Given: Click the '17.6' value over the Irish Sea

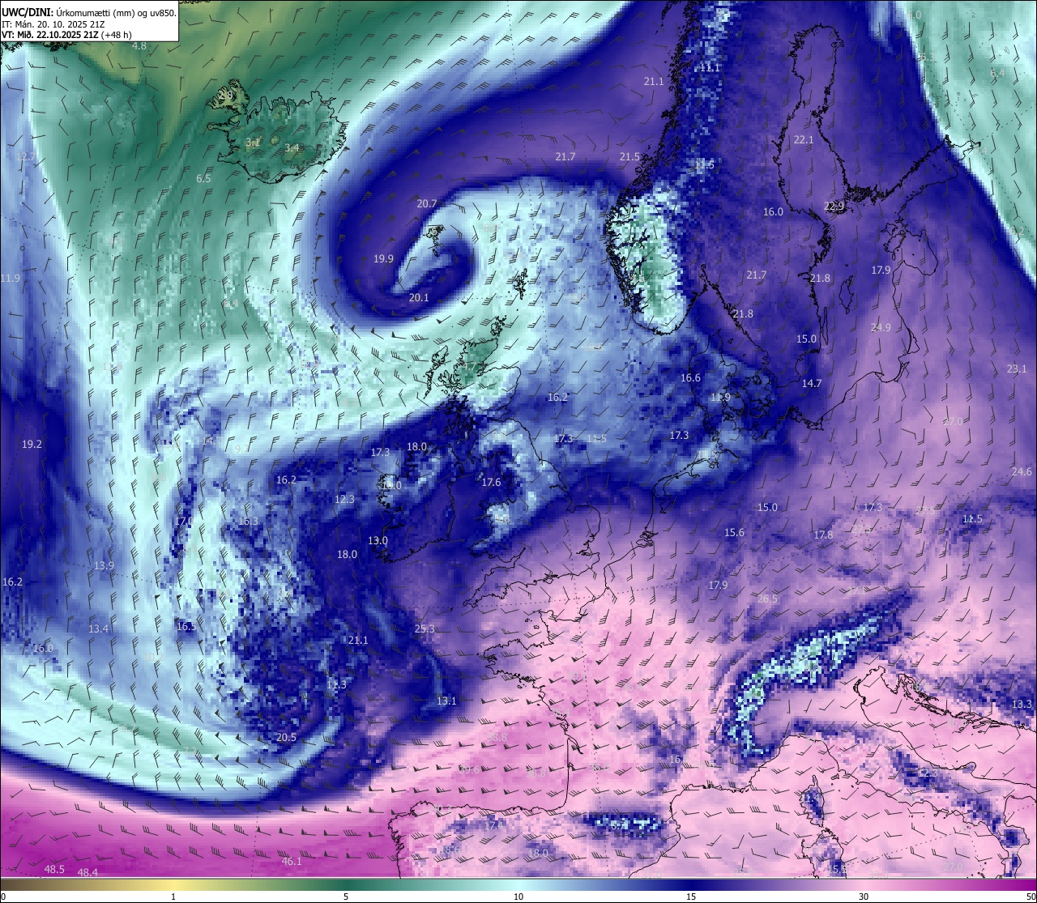Looking at the screenshot, I should pyautogui.click(x=491, y=483).
